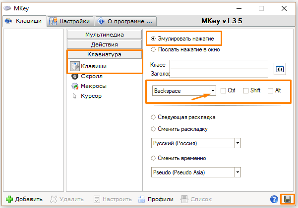Enable the Alt modifier checkbox
This screenshot has width=298, height=208.
click(x=270, y=90)
